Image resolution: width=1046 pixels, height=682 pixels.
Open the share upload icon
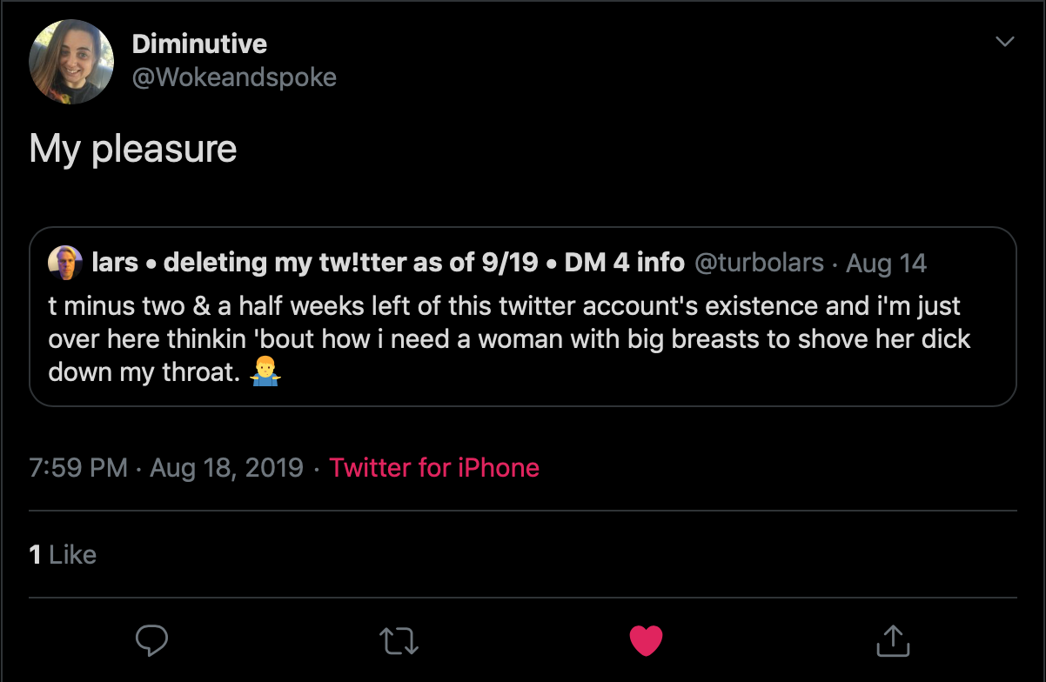pos(892,641)
